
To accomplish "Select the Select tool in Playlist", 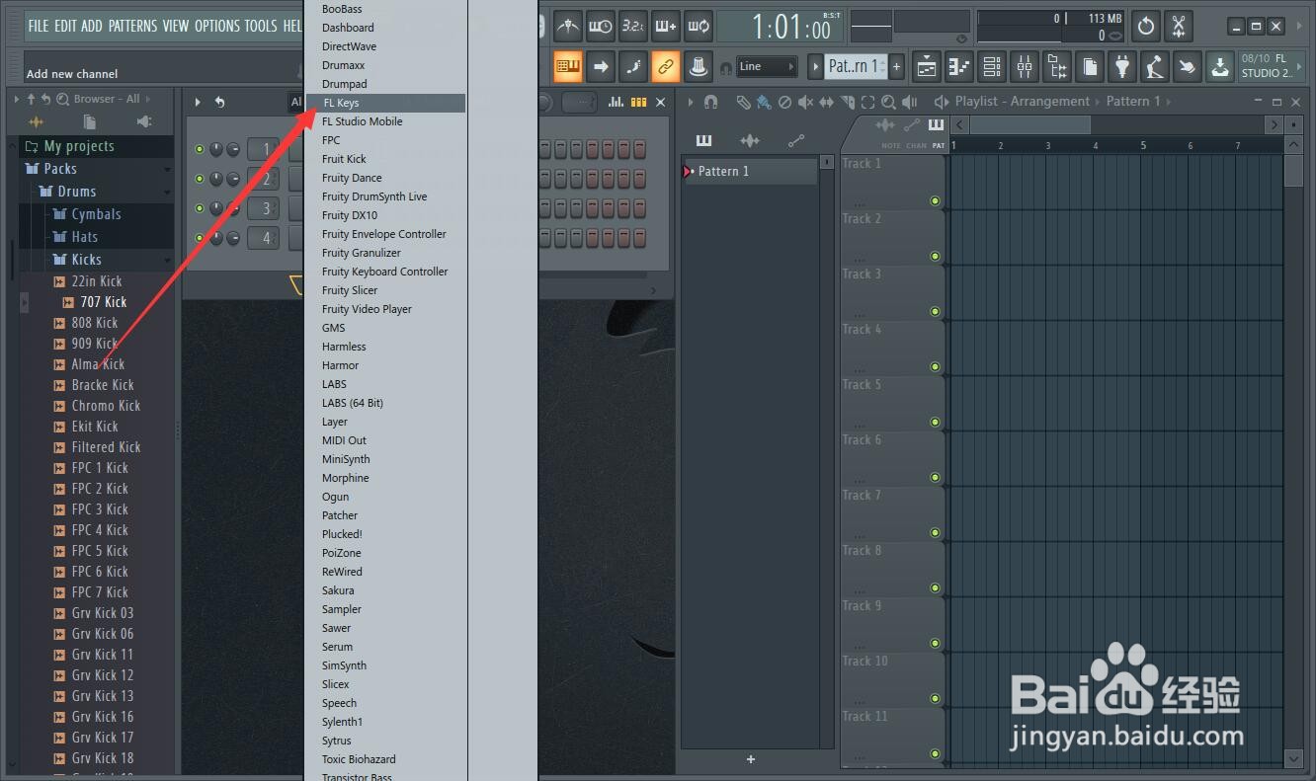I will [x=867, y=102].
